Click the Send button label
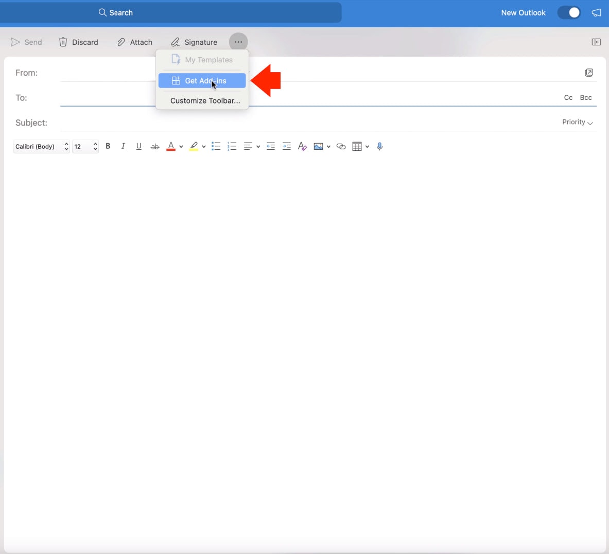The width and height of the screenshot is (609, 554). point(33,42)
